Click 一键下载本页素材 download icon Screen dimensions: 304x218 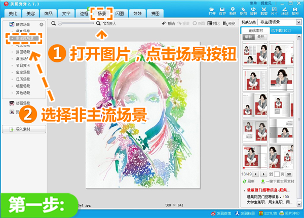[262, 181]
